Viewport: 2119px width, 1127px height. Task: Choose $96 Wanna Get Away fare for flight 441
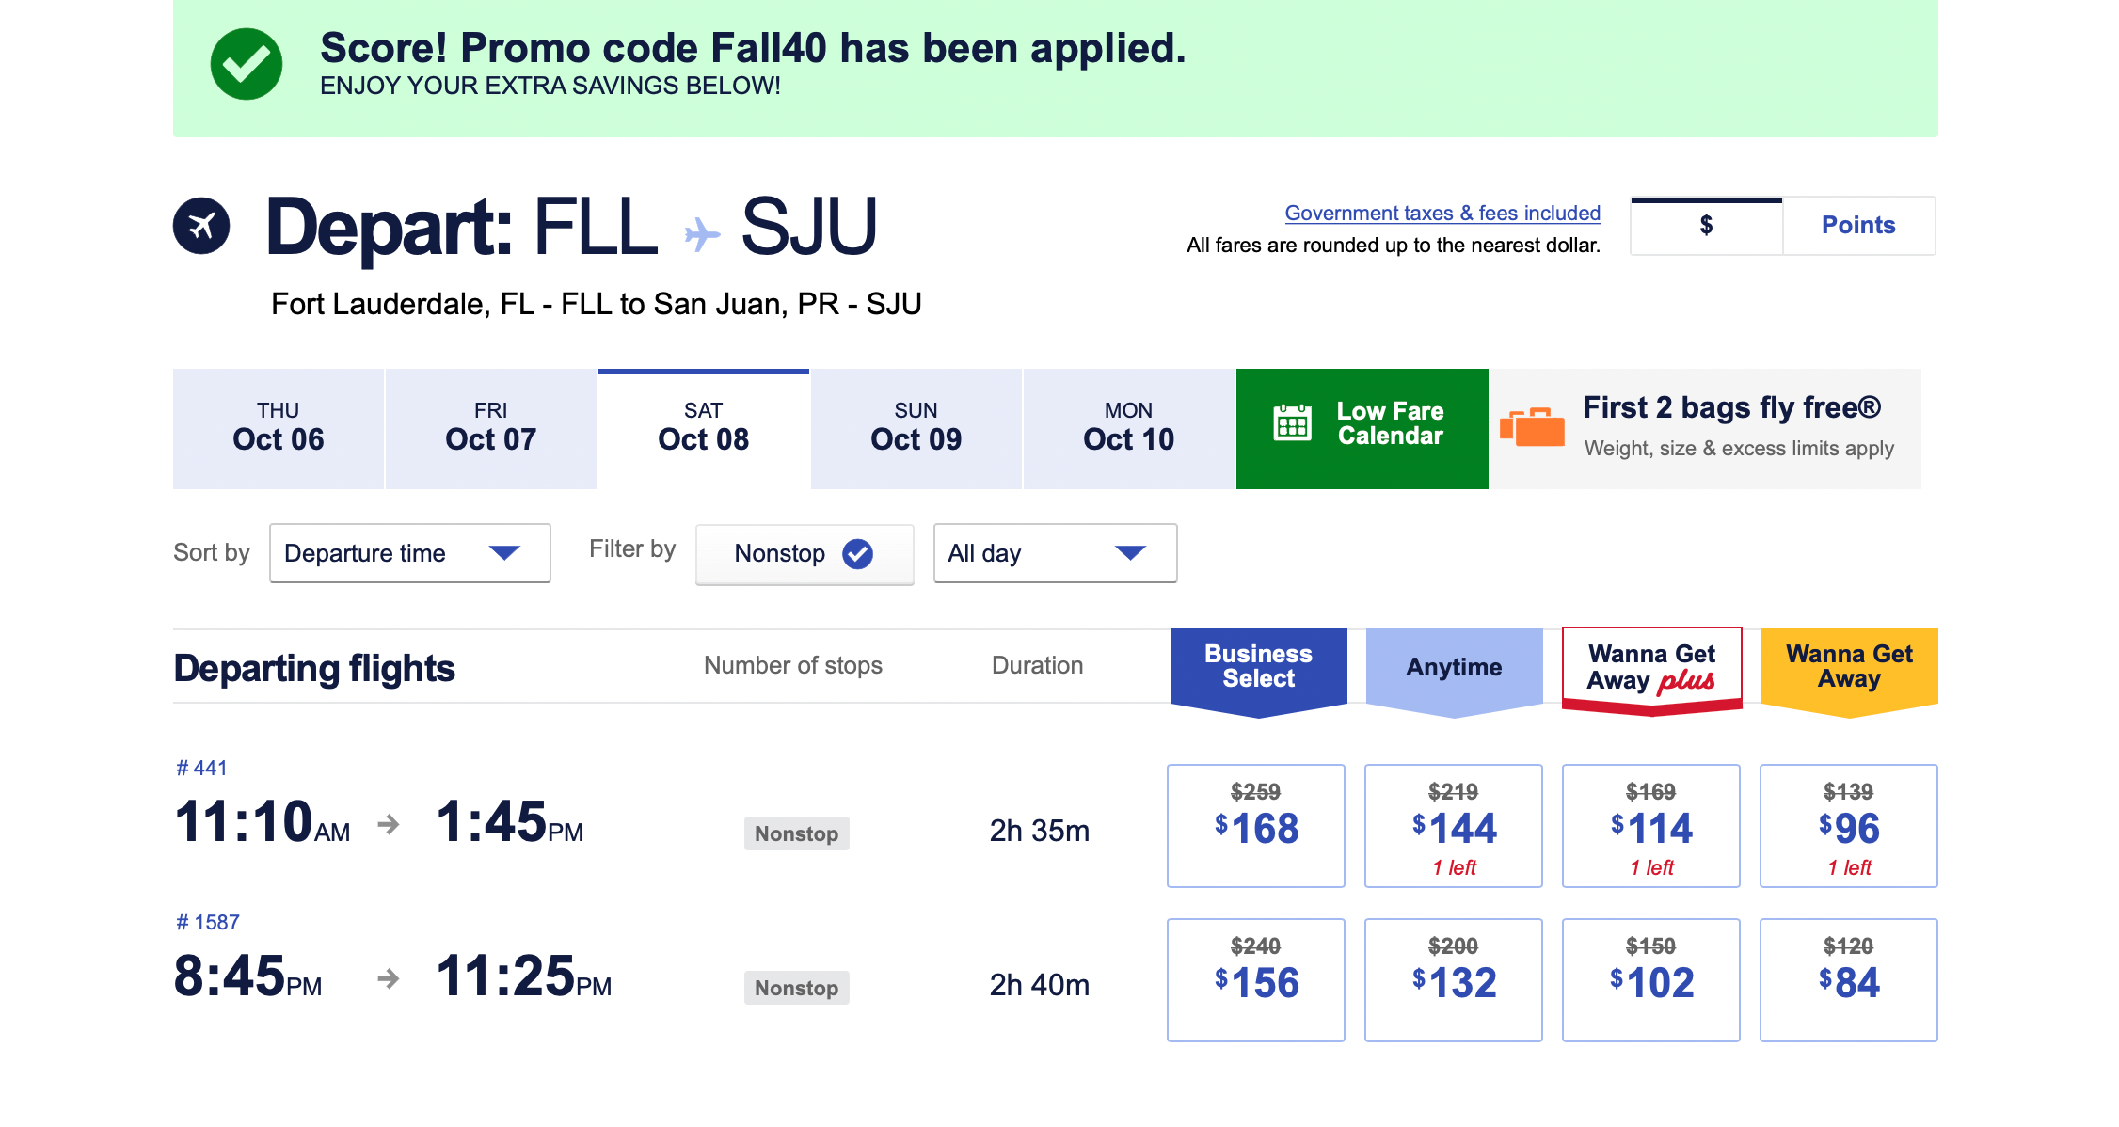(1848, 825)
